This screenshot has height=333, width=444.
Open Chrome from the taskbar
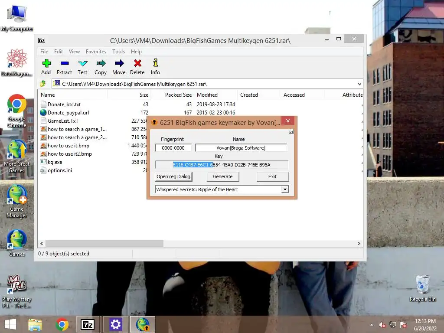tap(62, 324)
